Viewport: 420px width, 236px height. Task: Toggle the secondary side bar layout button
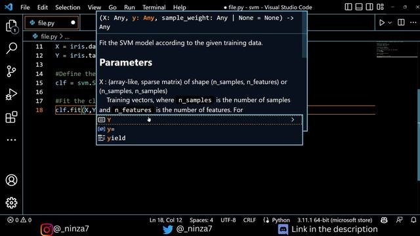[x=369, y=7]
